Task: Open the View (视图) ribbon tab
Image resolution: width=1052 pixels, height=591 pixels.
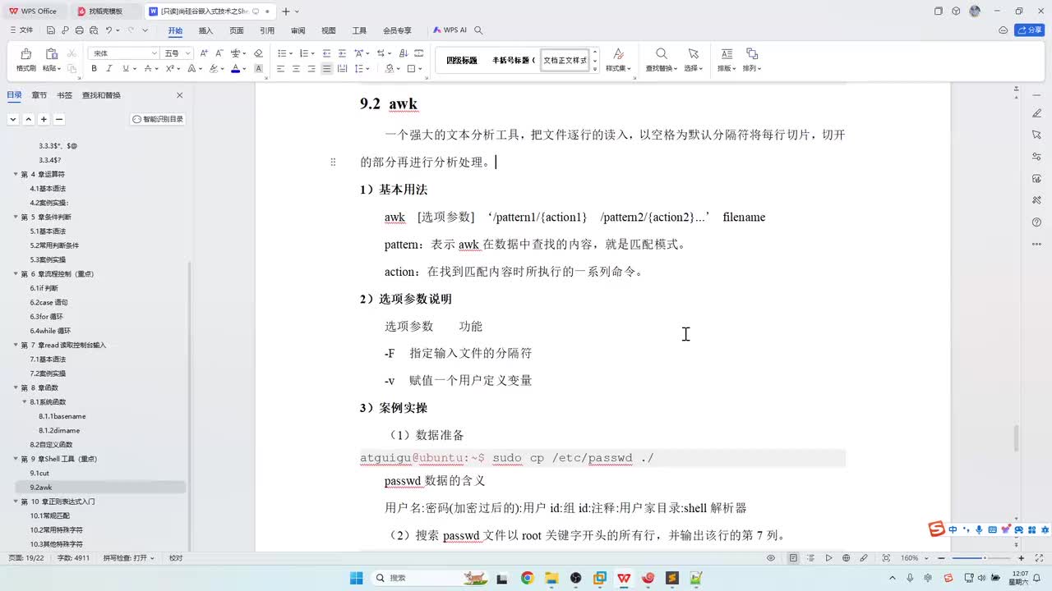Action: point(329,30)
